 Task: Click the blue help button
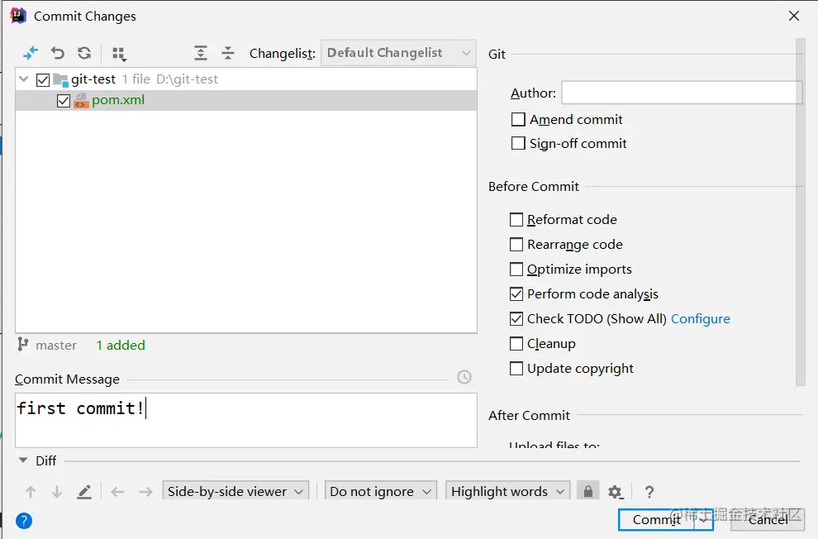coord(24,520)
